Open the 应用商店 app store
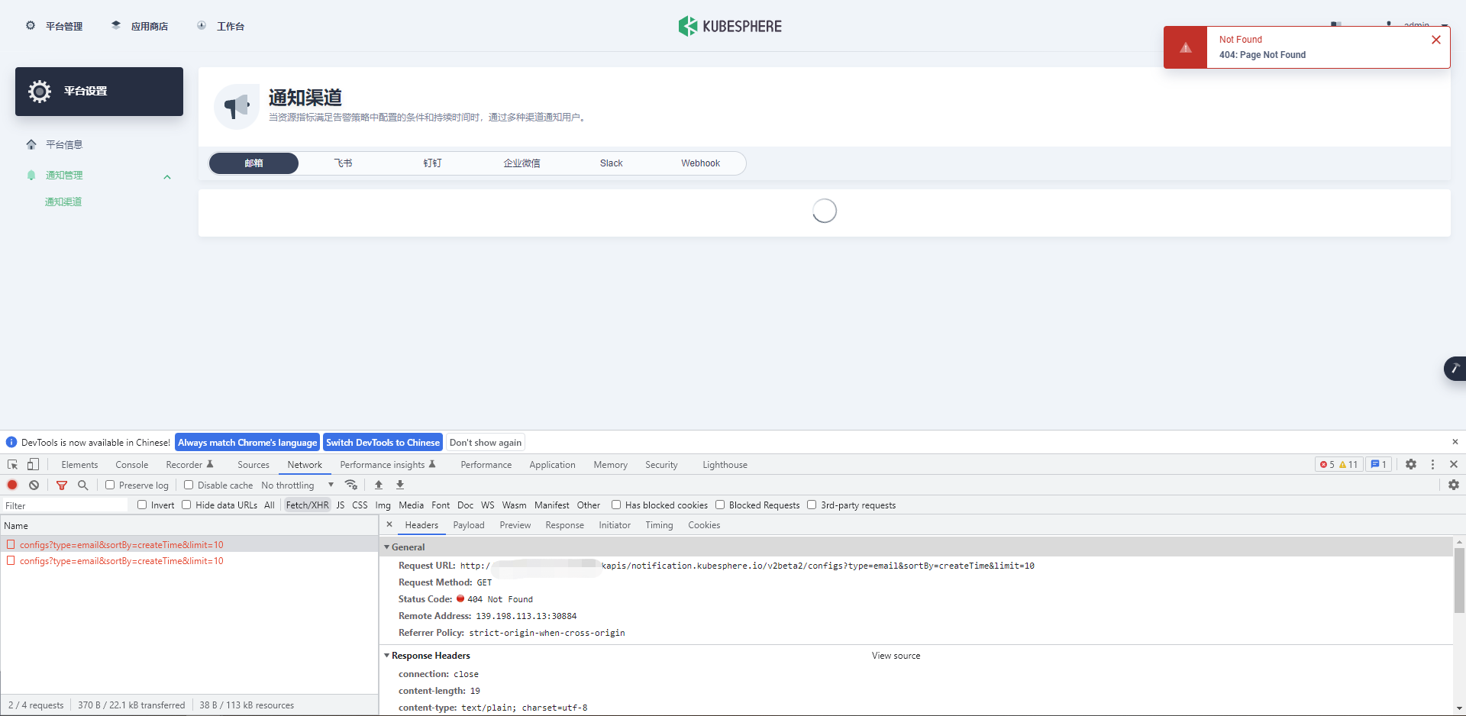 pos(150,25)
